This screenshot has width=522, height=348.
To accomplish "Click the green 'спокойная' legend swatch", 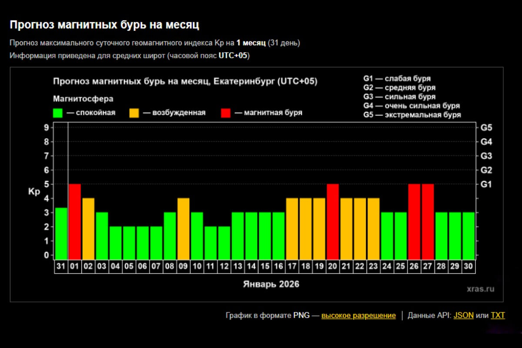I will click(58, 113).
